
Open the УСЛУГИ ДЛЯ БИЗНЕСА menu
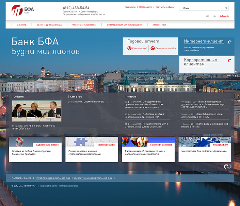pyautogui.click(x=49, y=25)
